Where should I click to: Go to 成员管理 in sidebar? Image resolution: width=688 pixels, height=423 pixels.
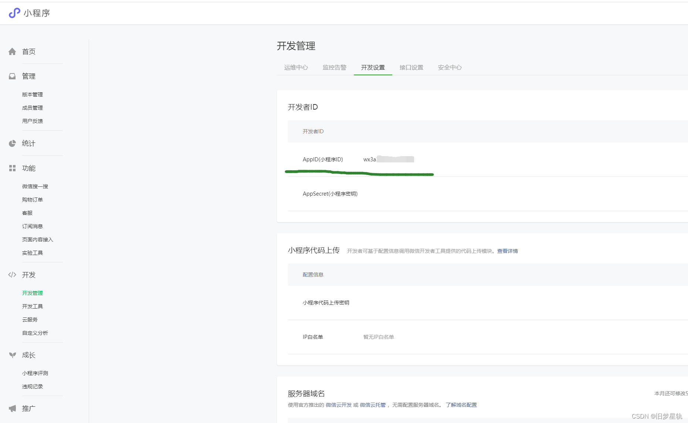[33, 108]
